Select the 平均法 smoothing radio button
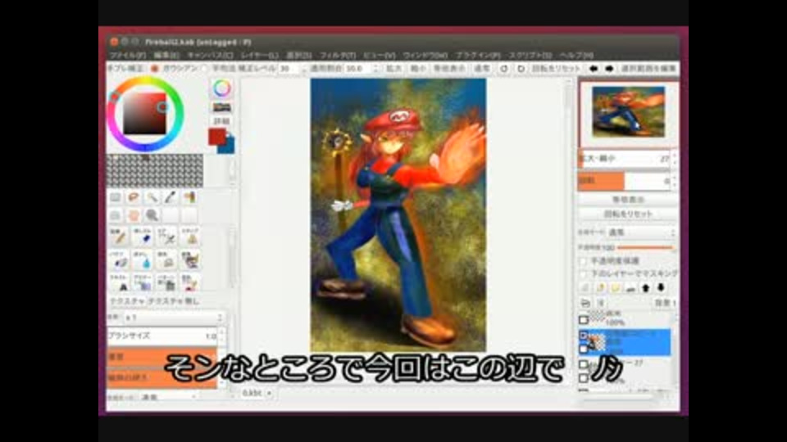 [205, 69]
